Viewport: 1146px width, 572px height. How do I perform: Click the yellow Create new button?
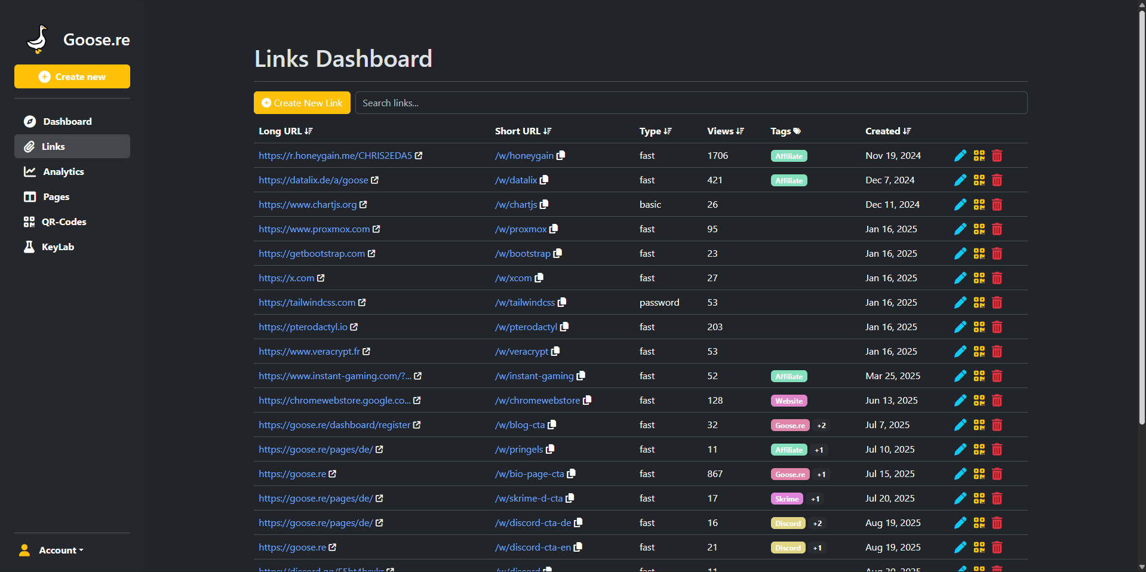pyautogui.click(x=72, y=76)
